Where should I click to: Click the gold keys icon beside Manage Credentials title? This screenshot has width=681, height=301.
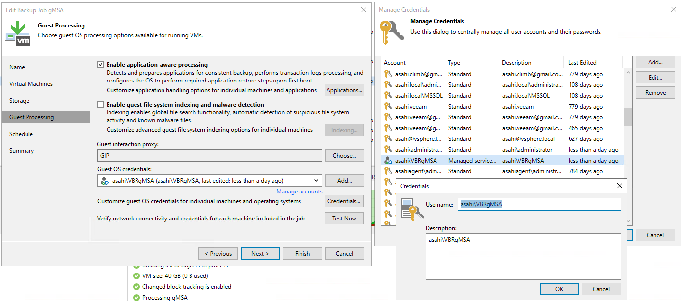click(x=392, y=33)
